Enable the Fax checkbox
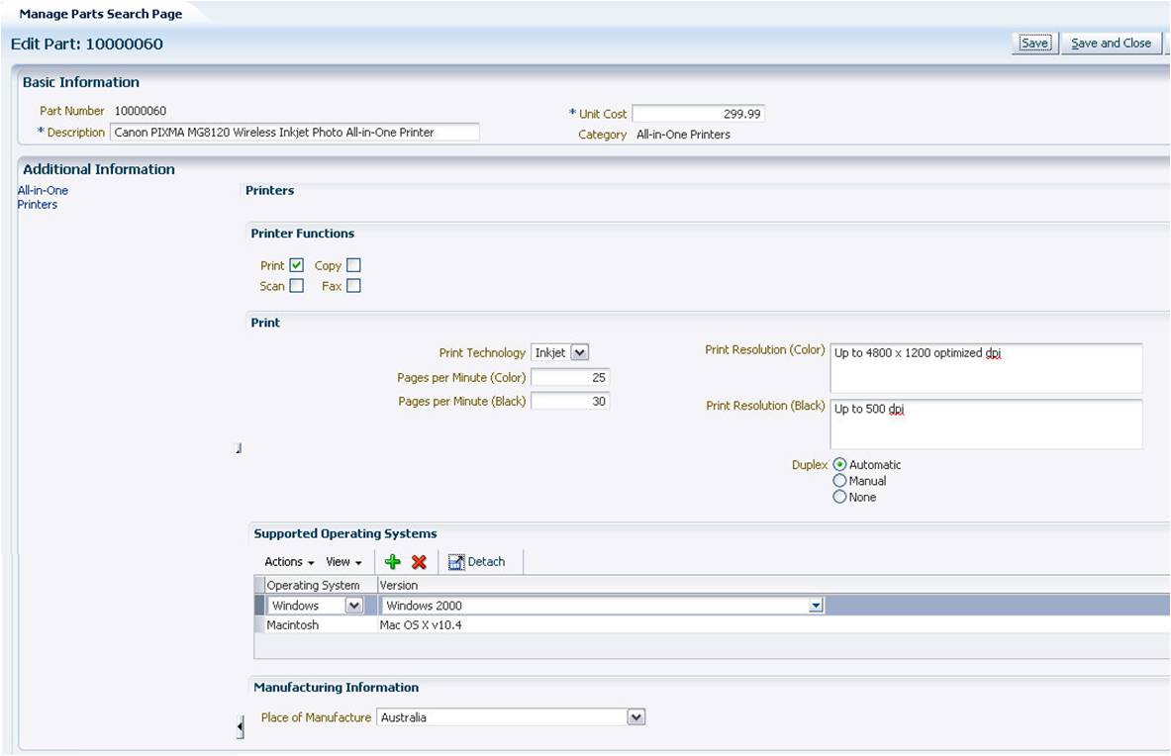Image resolution: width=1171 pixels, height=756 pixels. pos(353,285)
